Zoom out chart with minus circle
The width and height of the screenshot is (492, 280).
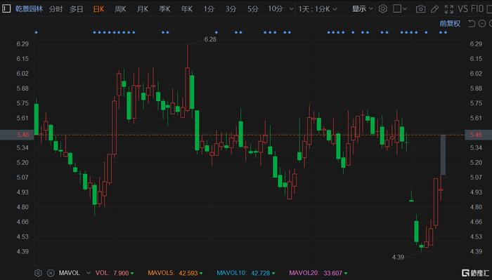pos(482,23)
